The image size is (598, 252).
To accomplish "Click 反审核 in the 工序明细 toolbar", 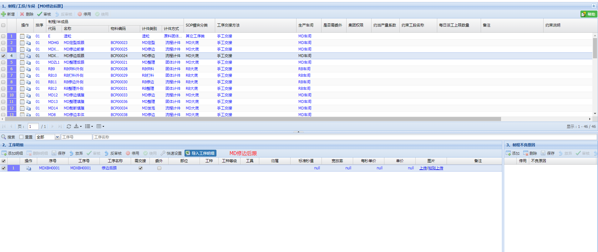I will (113, 153).
